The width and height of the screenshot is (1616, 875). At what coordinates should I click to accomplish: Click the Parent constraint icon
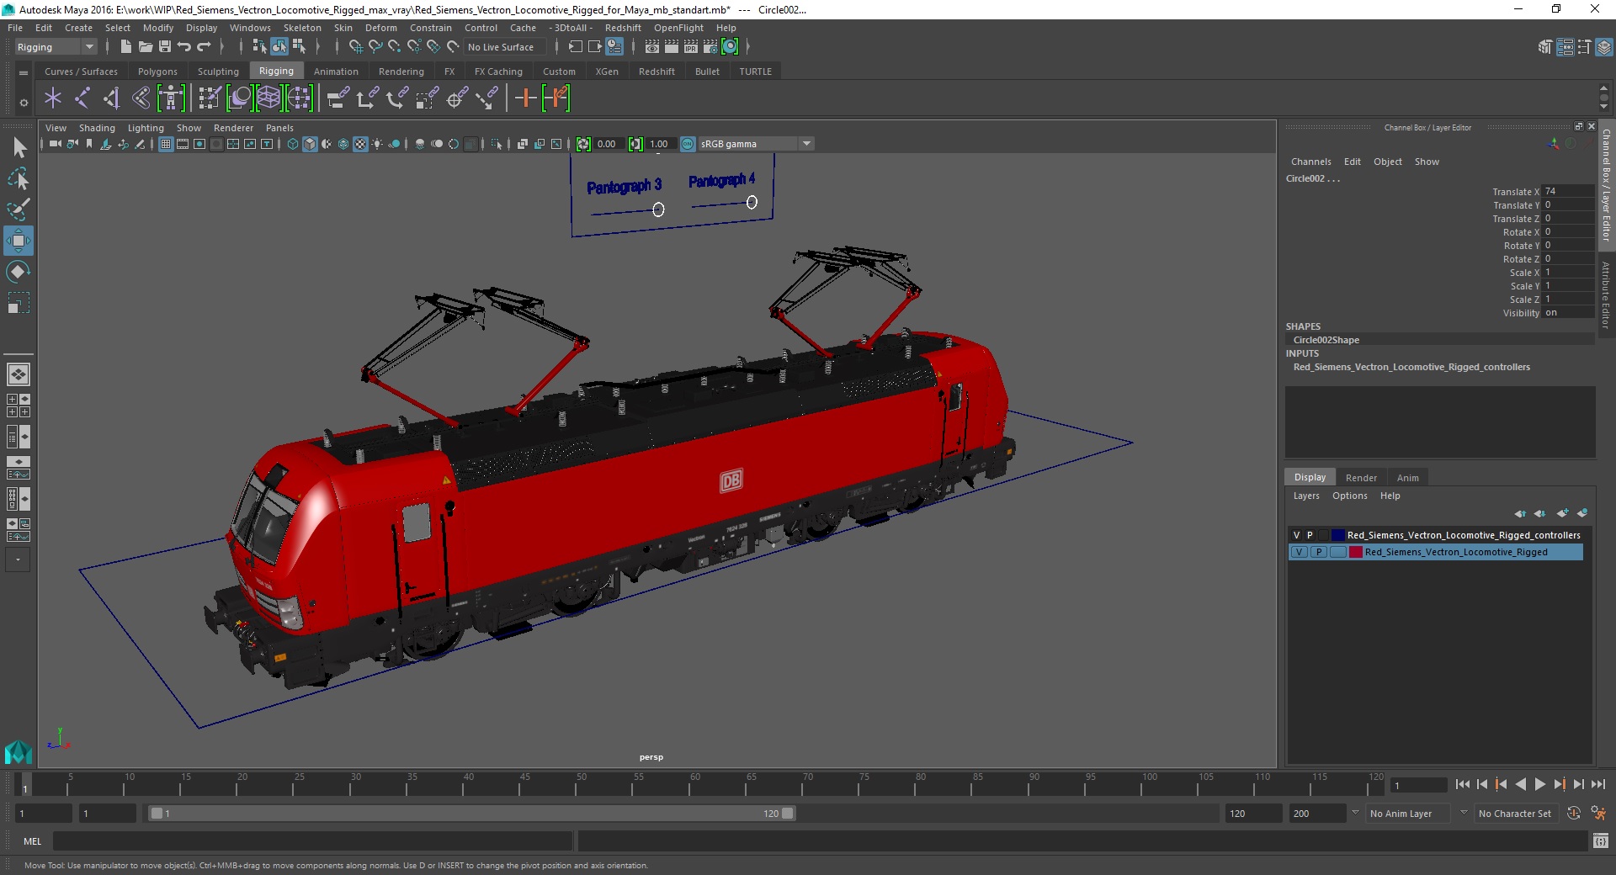click(338, 98)
